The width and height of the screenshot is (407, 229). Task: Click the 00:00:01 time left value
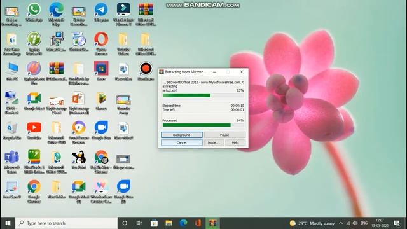237,110
